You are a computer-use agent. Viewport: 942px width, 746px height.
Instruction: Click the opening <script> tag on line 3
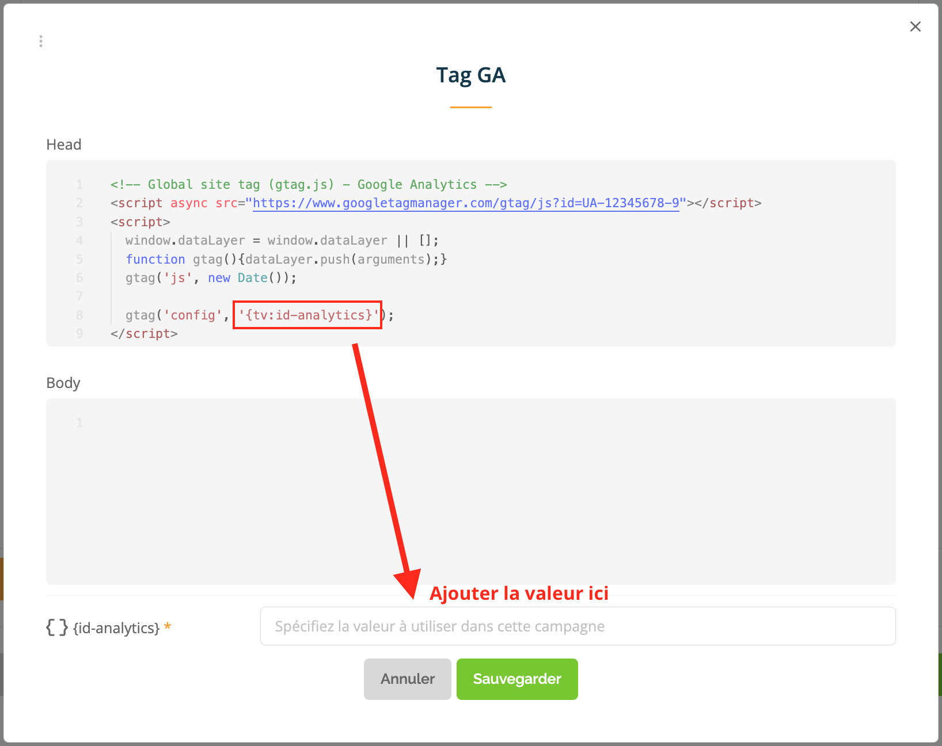[140, 222]
